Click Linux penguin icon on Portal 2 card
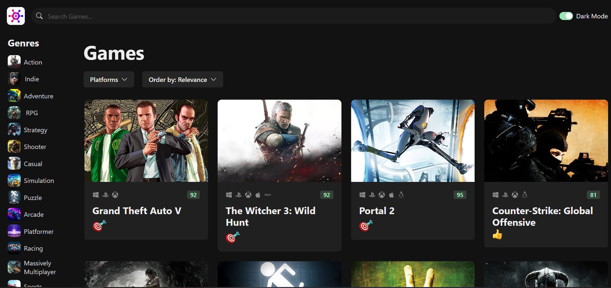Image resolution: width=611 pixels, height=288 pixels. click(401, 195)
